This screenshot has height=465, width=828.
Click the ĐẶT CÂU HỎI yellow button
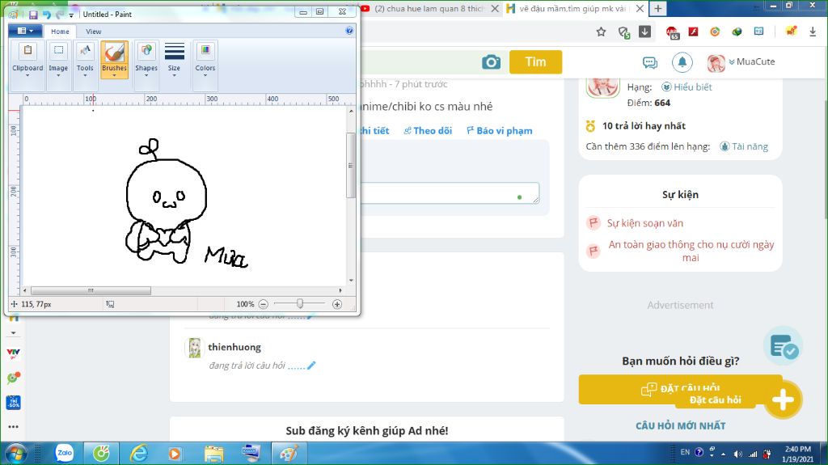coord(680,390)
